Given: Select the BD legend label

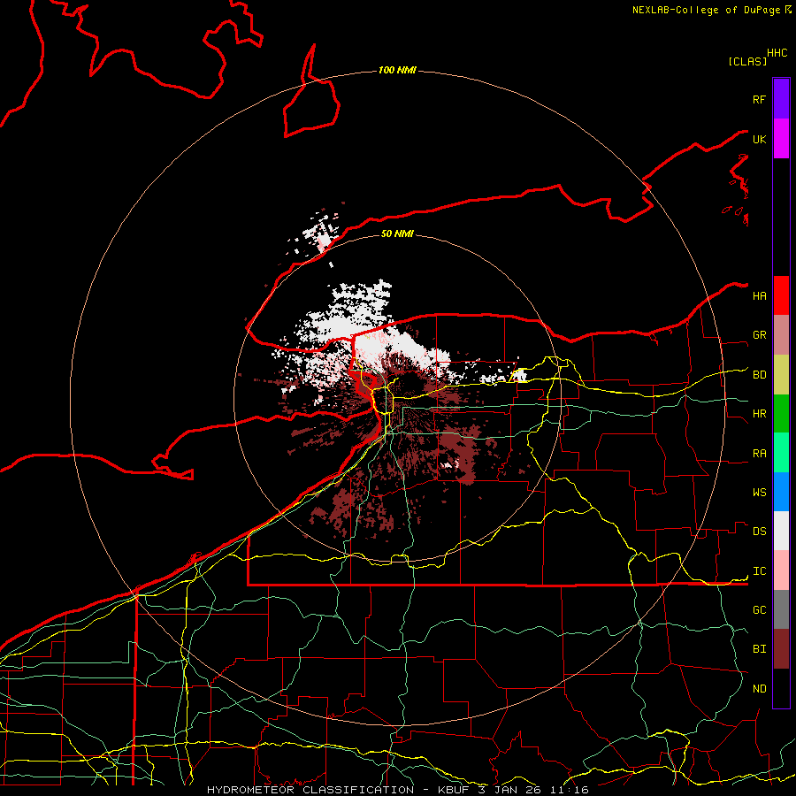Looking at the screenshot, I should pyautogui.click(x=759, y=375).
